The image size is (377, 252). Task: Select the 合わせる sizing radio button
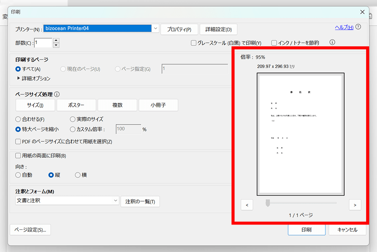(x=18, y=119)
